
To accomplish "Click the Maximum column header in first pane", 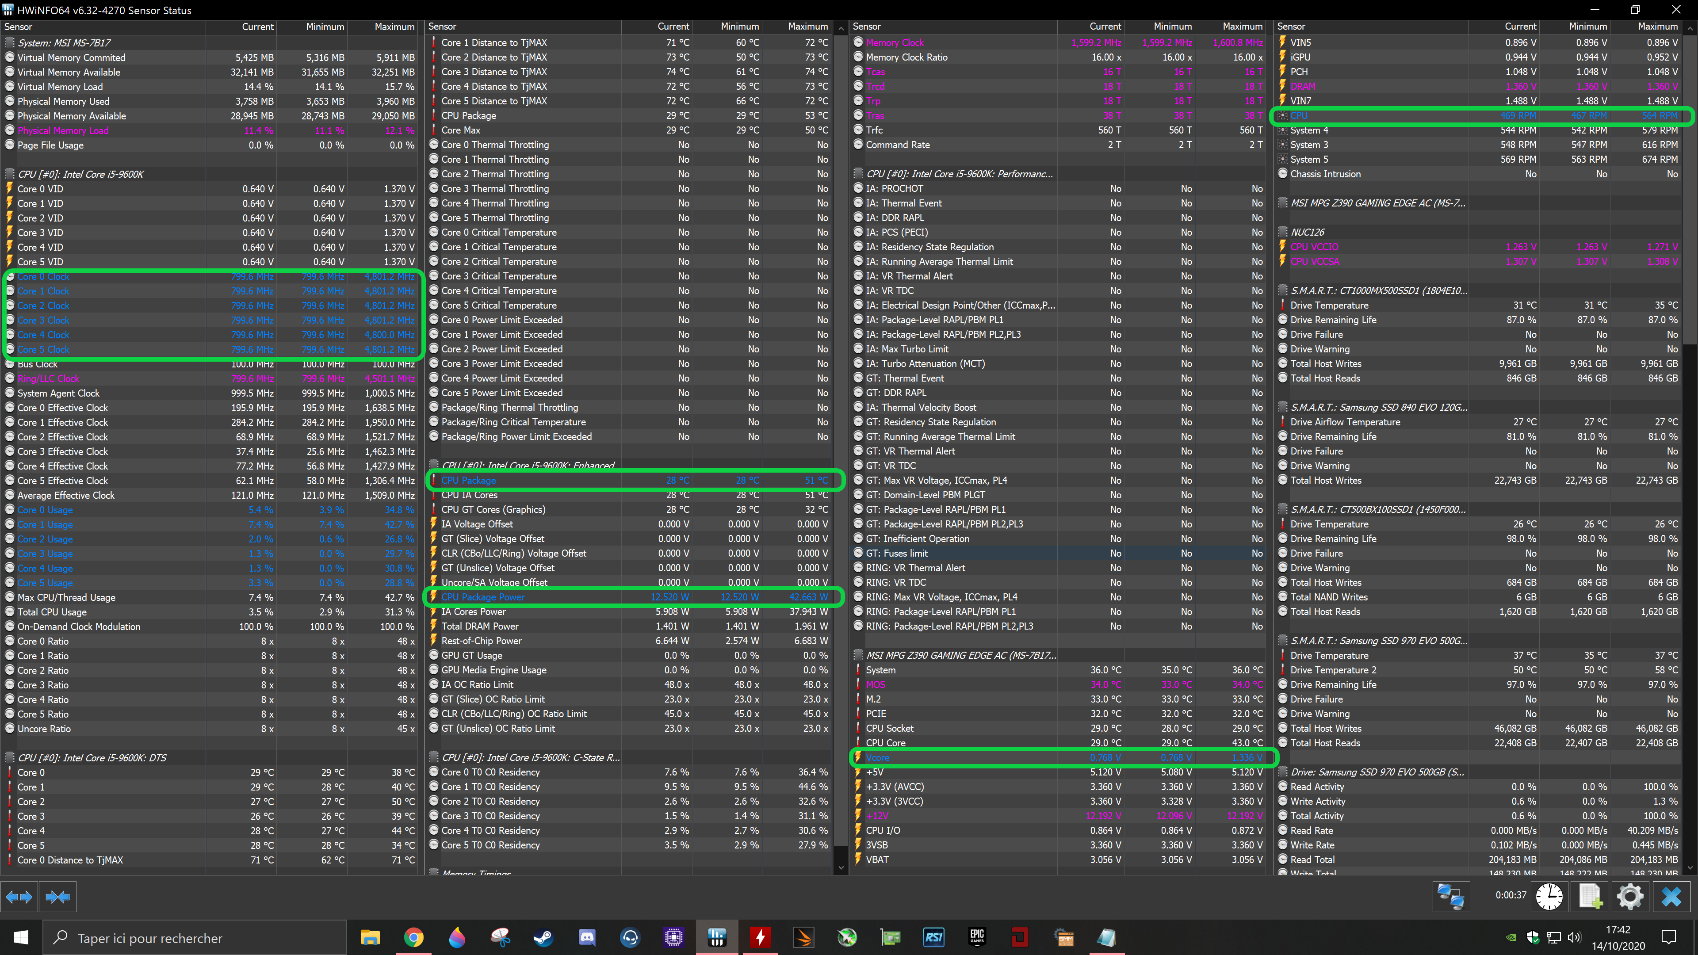I will (394, 27).
